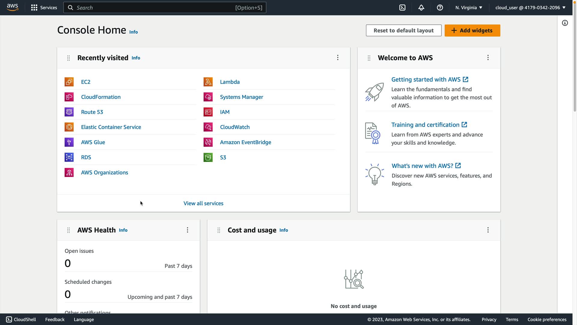Screen dimensions: 577x325
Task: Click the CloudFormation service icon
Action: (x=69, y=97)
